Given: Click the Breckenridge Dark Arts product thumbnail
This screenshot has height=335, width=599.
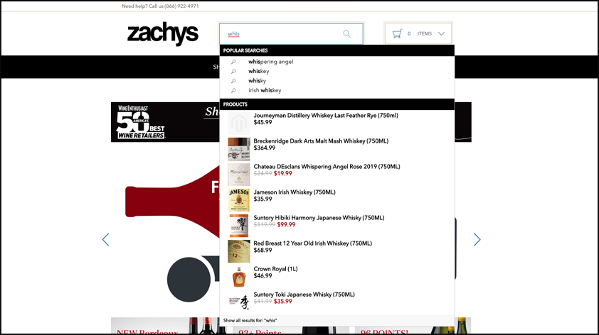Looking at the screenshot, I should pyautogui.click(x=239, y=148).
